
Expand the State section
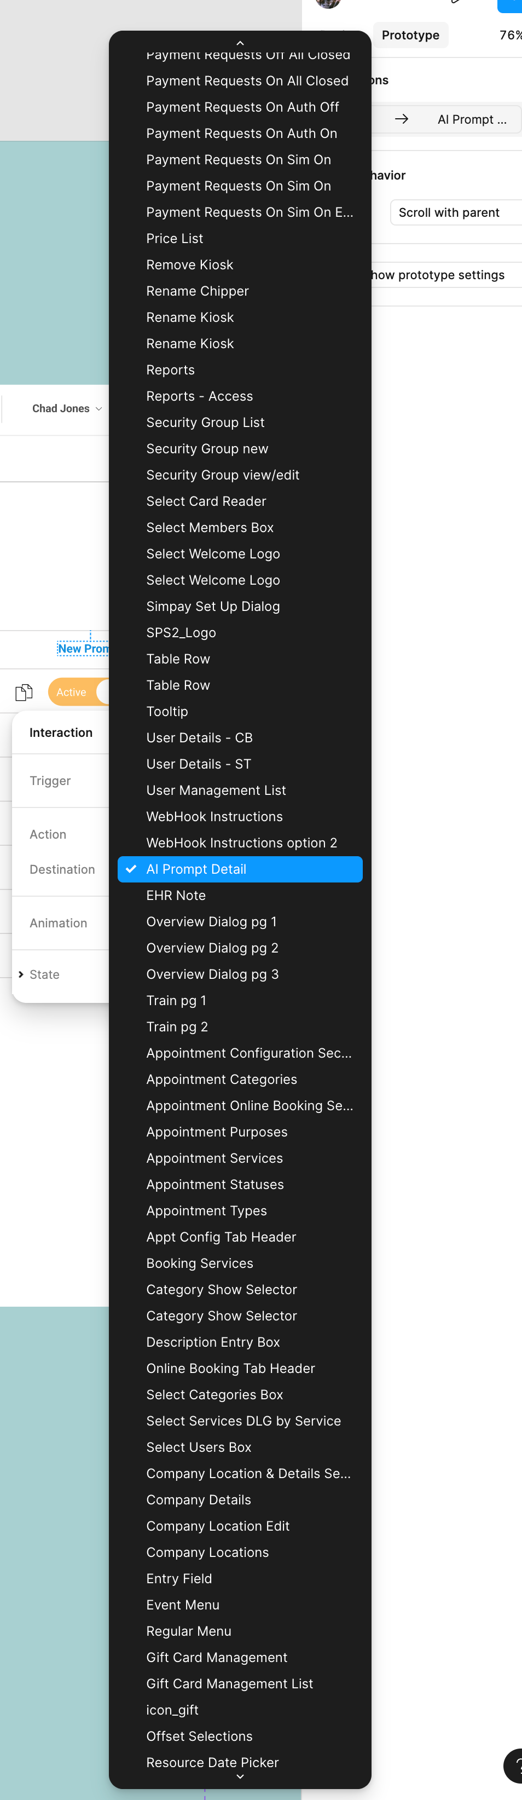[x=21, y=974]
